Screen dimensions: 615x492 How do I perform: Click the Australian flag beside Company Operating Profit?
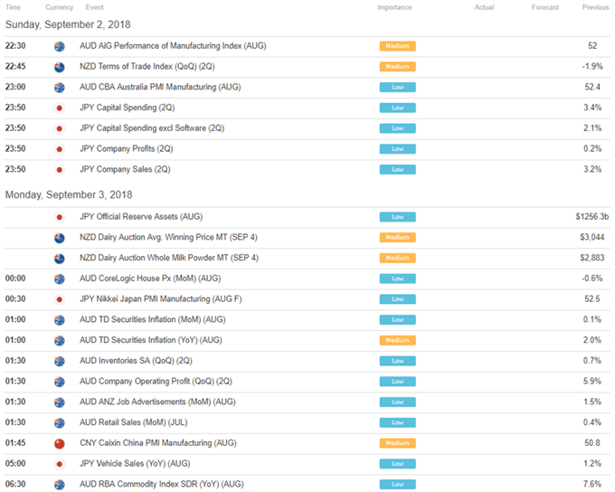[x=59, y=382]
